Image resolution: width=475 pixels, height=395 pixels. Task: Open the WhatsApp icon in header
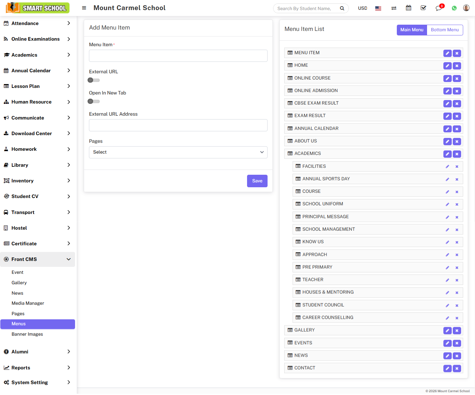pos(454,8)
